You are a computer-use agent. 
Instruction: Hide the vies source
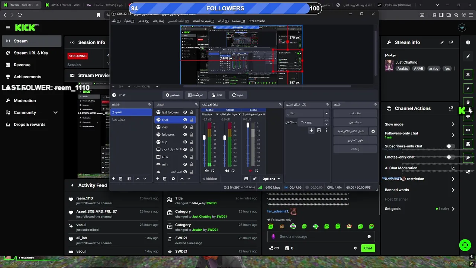coord(185,127)
